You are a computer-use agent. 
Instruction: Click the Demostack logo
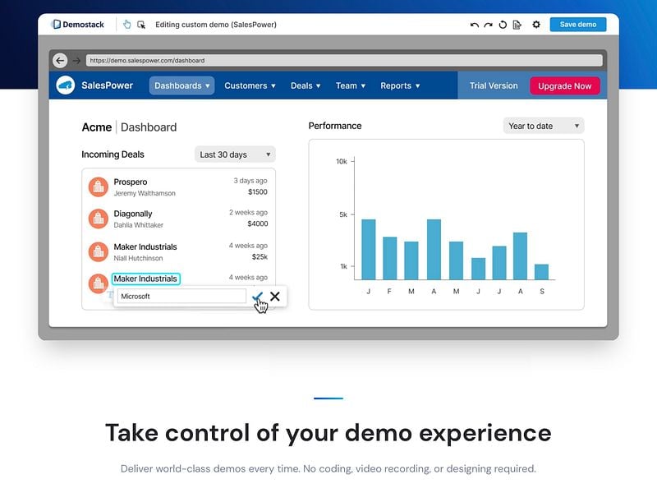77,25
